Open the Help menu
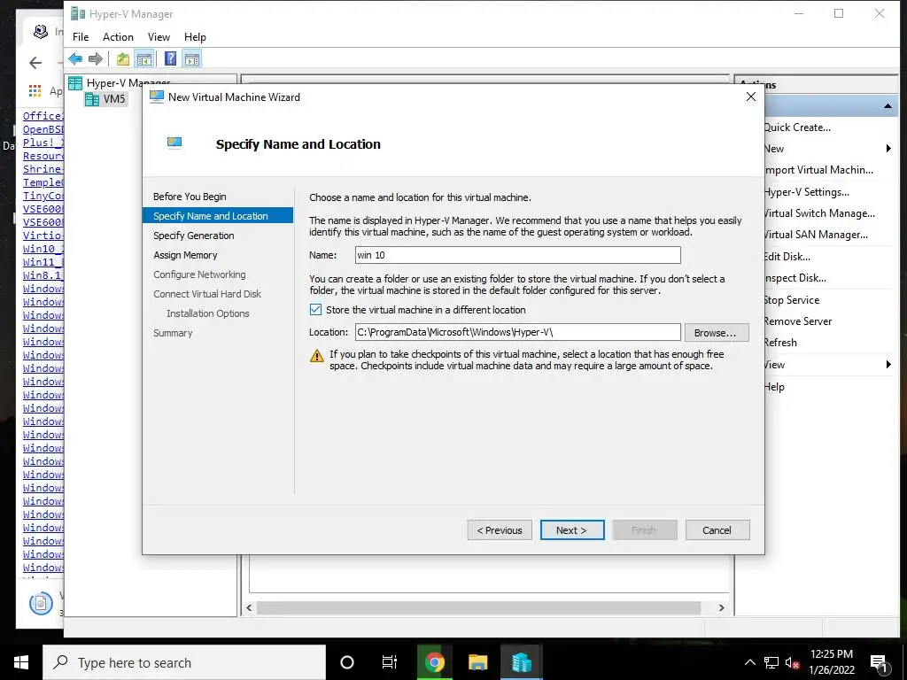The height and width of the screenshot is (680, 907). click(195, 37)
